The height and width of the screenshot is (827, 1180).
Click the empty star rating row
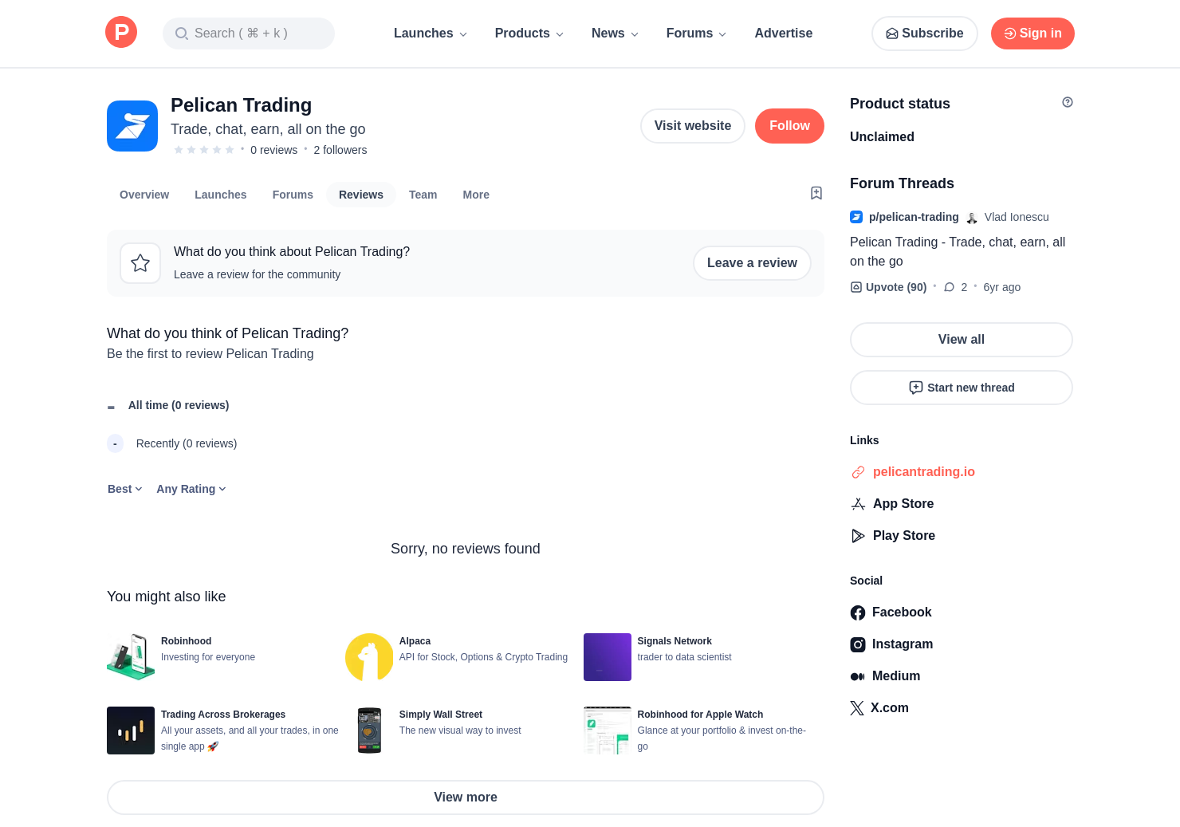point(204,150)
